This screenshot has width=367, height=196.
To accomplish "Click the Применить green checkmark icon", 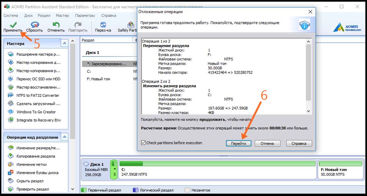I will (12, 24).
